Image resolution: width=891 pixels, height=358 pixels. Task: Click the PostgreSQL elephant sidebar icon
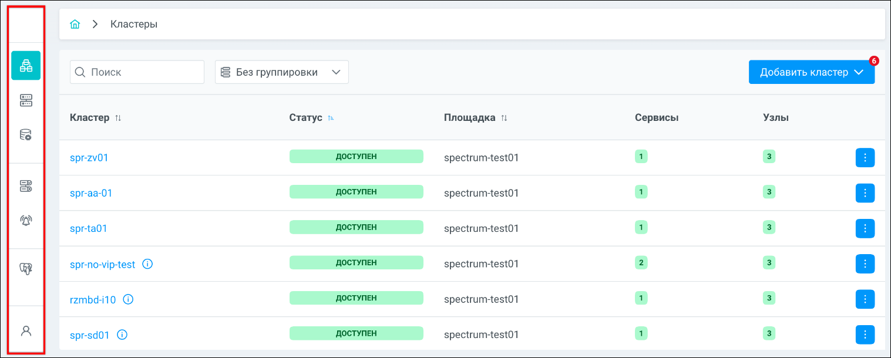point(26,269)
